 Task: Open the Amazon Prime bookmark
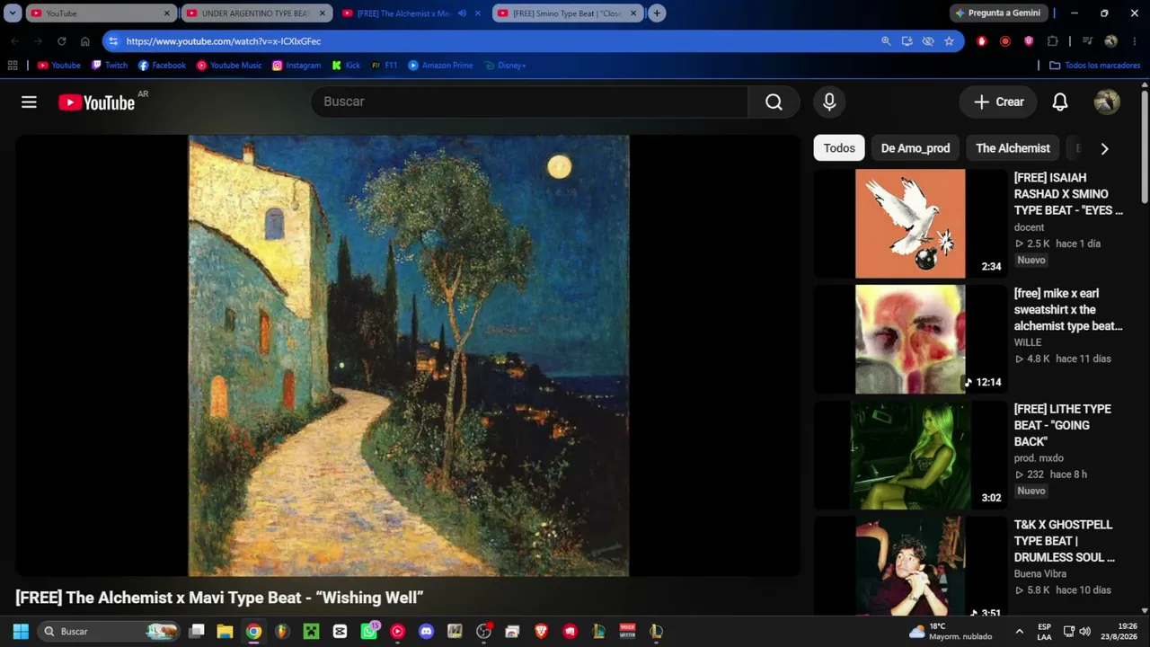tap(440, 66)
